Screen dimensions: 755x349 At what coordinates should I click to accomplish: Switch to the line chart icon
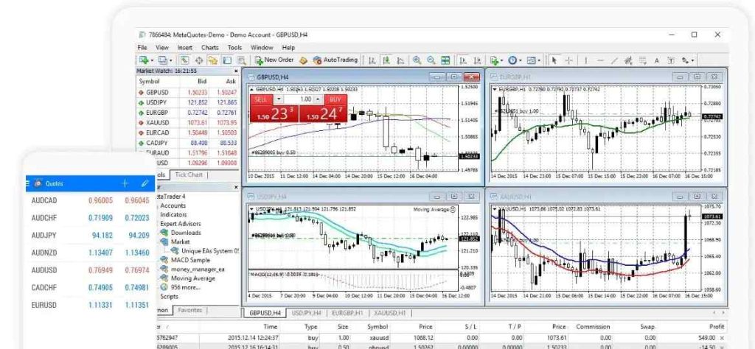tap(400, 60)
